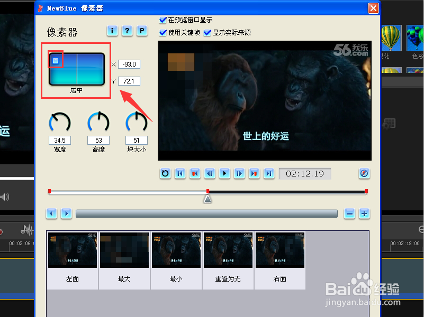Toggle '使用关键帧' checkbox
The width and height of the screenshot is (424, 317).
163,33
